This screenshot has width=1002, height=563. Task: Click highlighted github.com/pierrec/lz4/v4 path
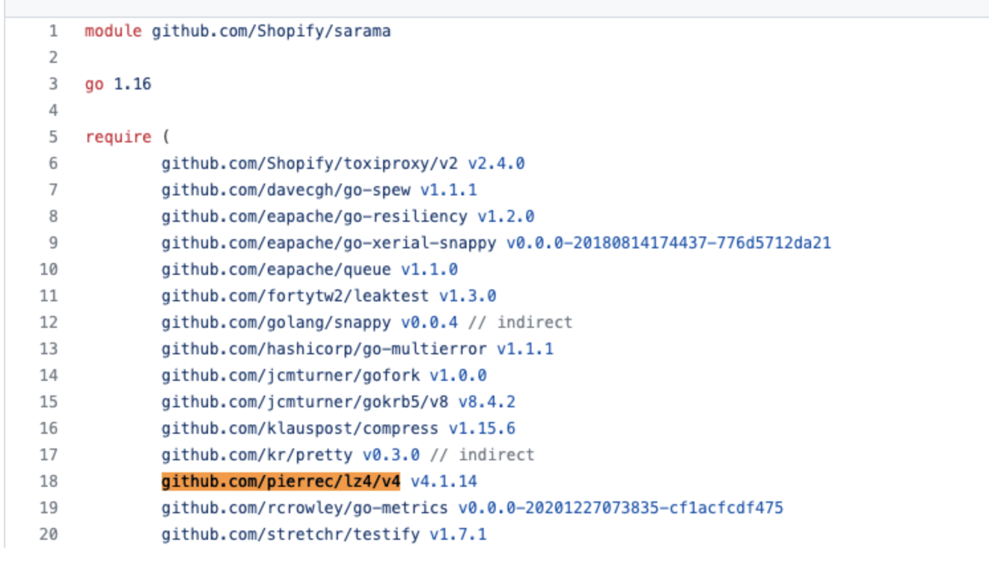[x=281, y=482]
